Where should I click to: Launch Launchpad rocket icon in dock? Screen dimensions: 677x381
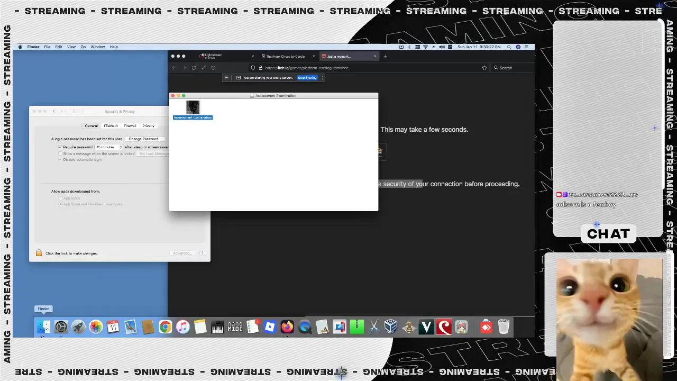tap(78, 327)
